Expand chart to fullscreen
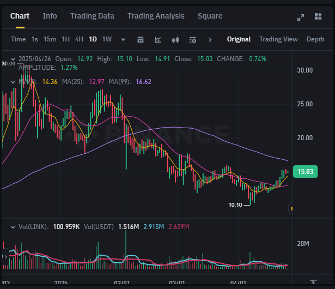 coord(301,17)
